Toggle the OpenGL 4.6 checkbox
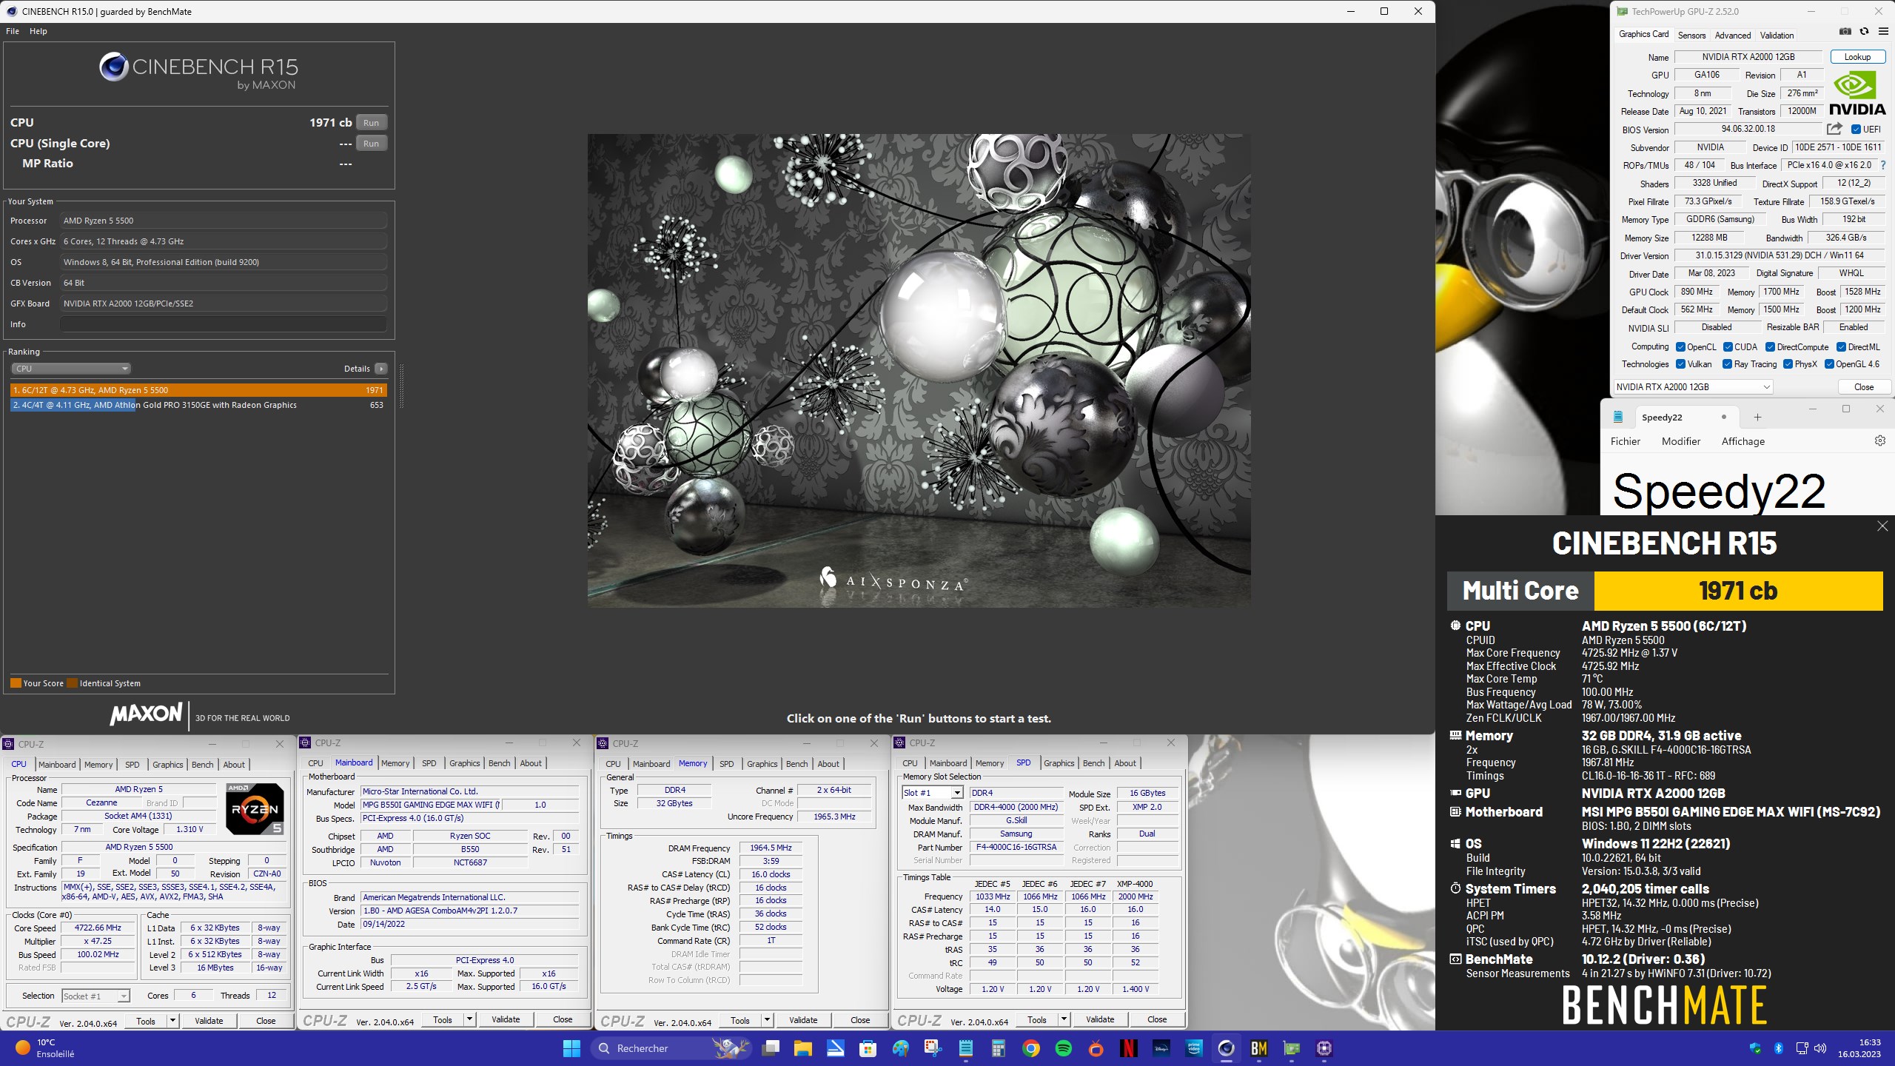This screenshot has width=1895, height=1066. 1829,364
